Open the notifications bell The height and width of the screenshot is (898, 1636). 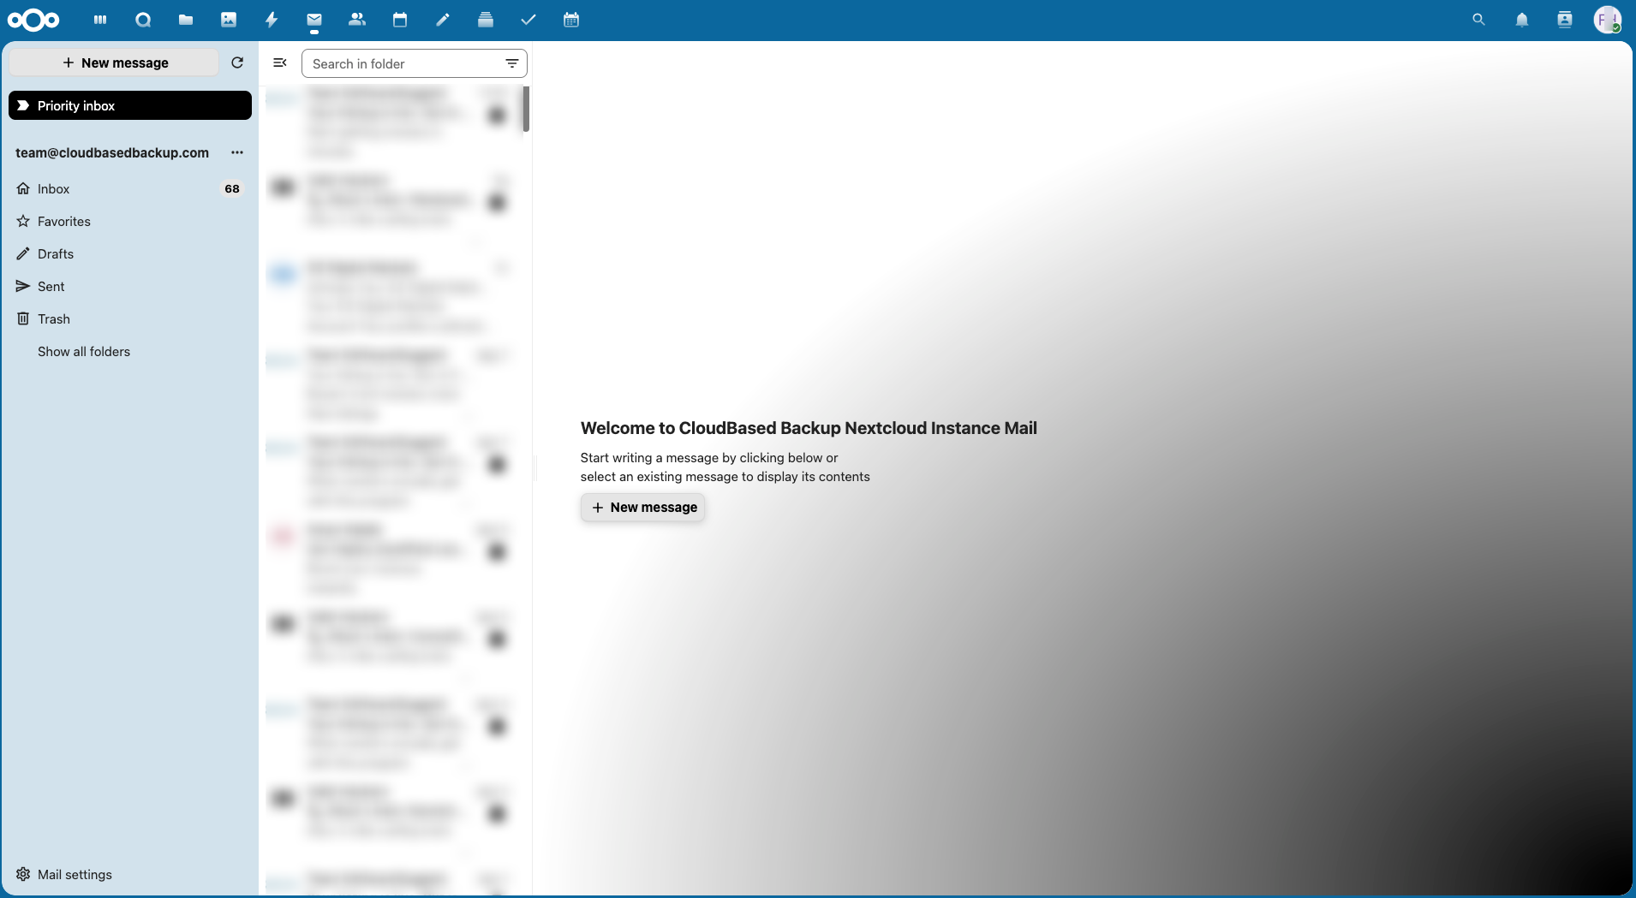coord(1522,20)
